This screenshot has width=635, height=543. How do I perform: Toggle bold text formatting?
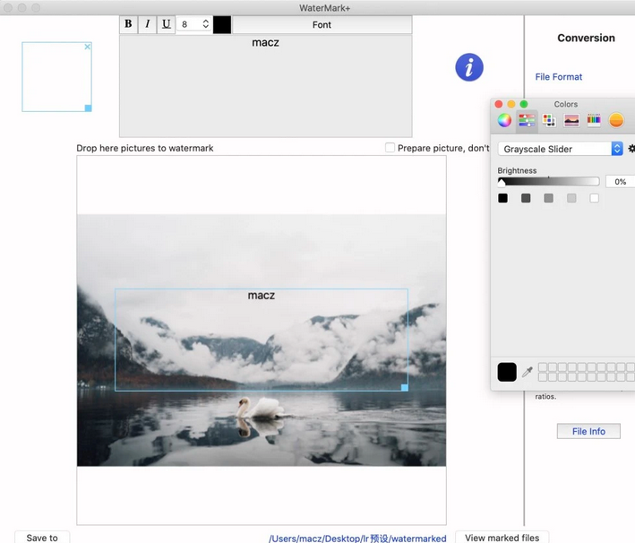click(x=128, y=24)
